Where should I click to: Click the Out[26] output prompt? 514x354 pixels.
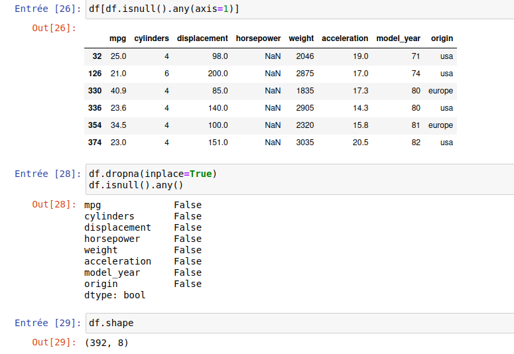click(x=54, y=28)
